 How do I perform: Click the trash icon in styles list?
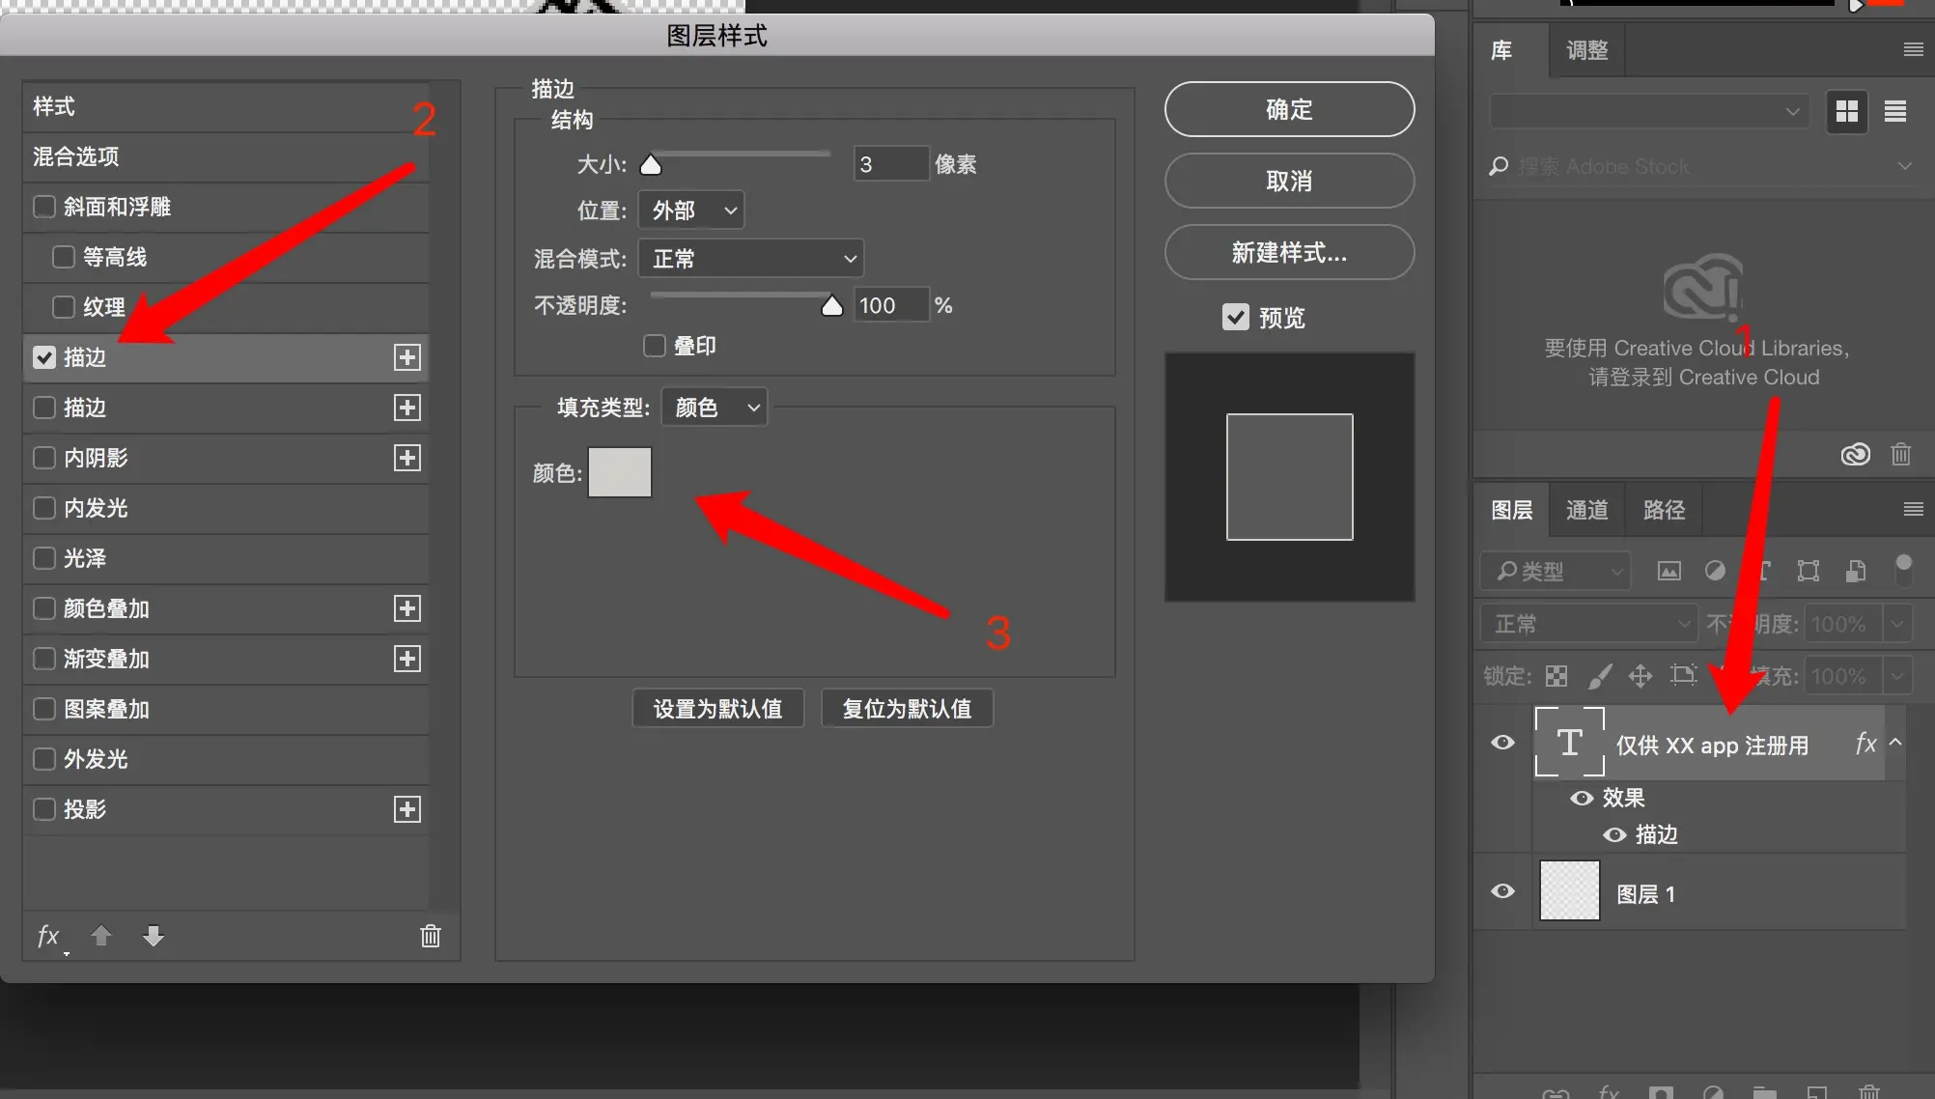tap(431, 935)
